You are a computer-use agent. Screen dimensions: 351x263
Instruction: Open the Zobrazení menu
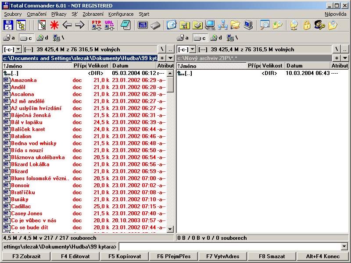pyautogui.click(x=93, y=14)
